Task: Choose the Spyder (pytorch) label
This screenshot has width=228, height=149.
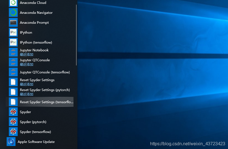Action: click(x=33, y=122)
